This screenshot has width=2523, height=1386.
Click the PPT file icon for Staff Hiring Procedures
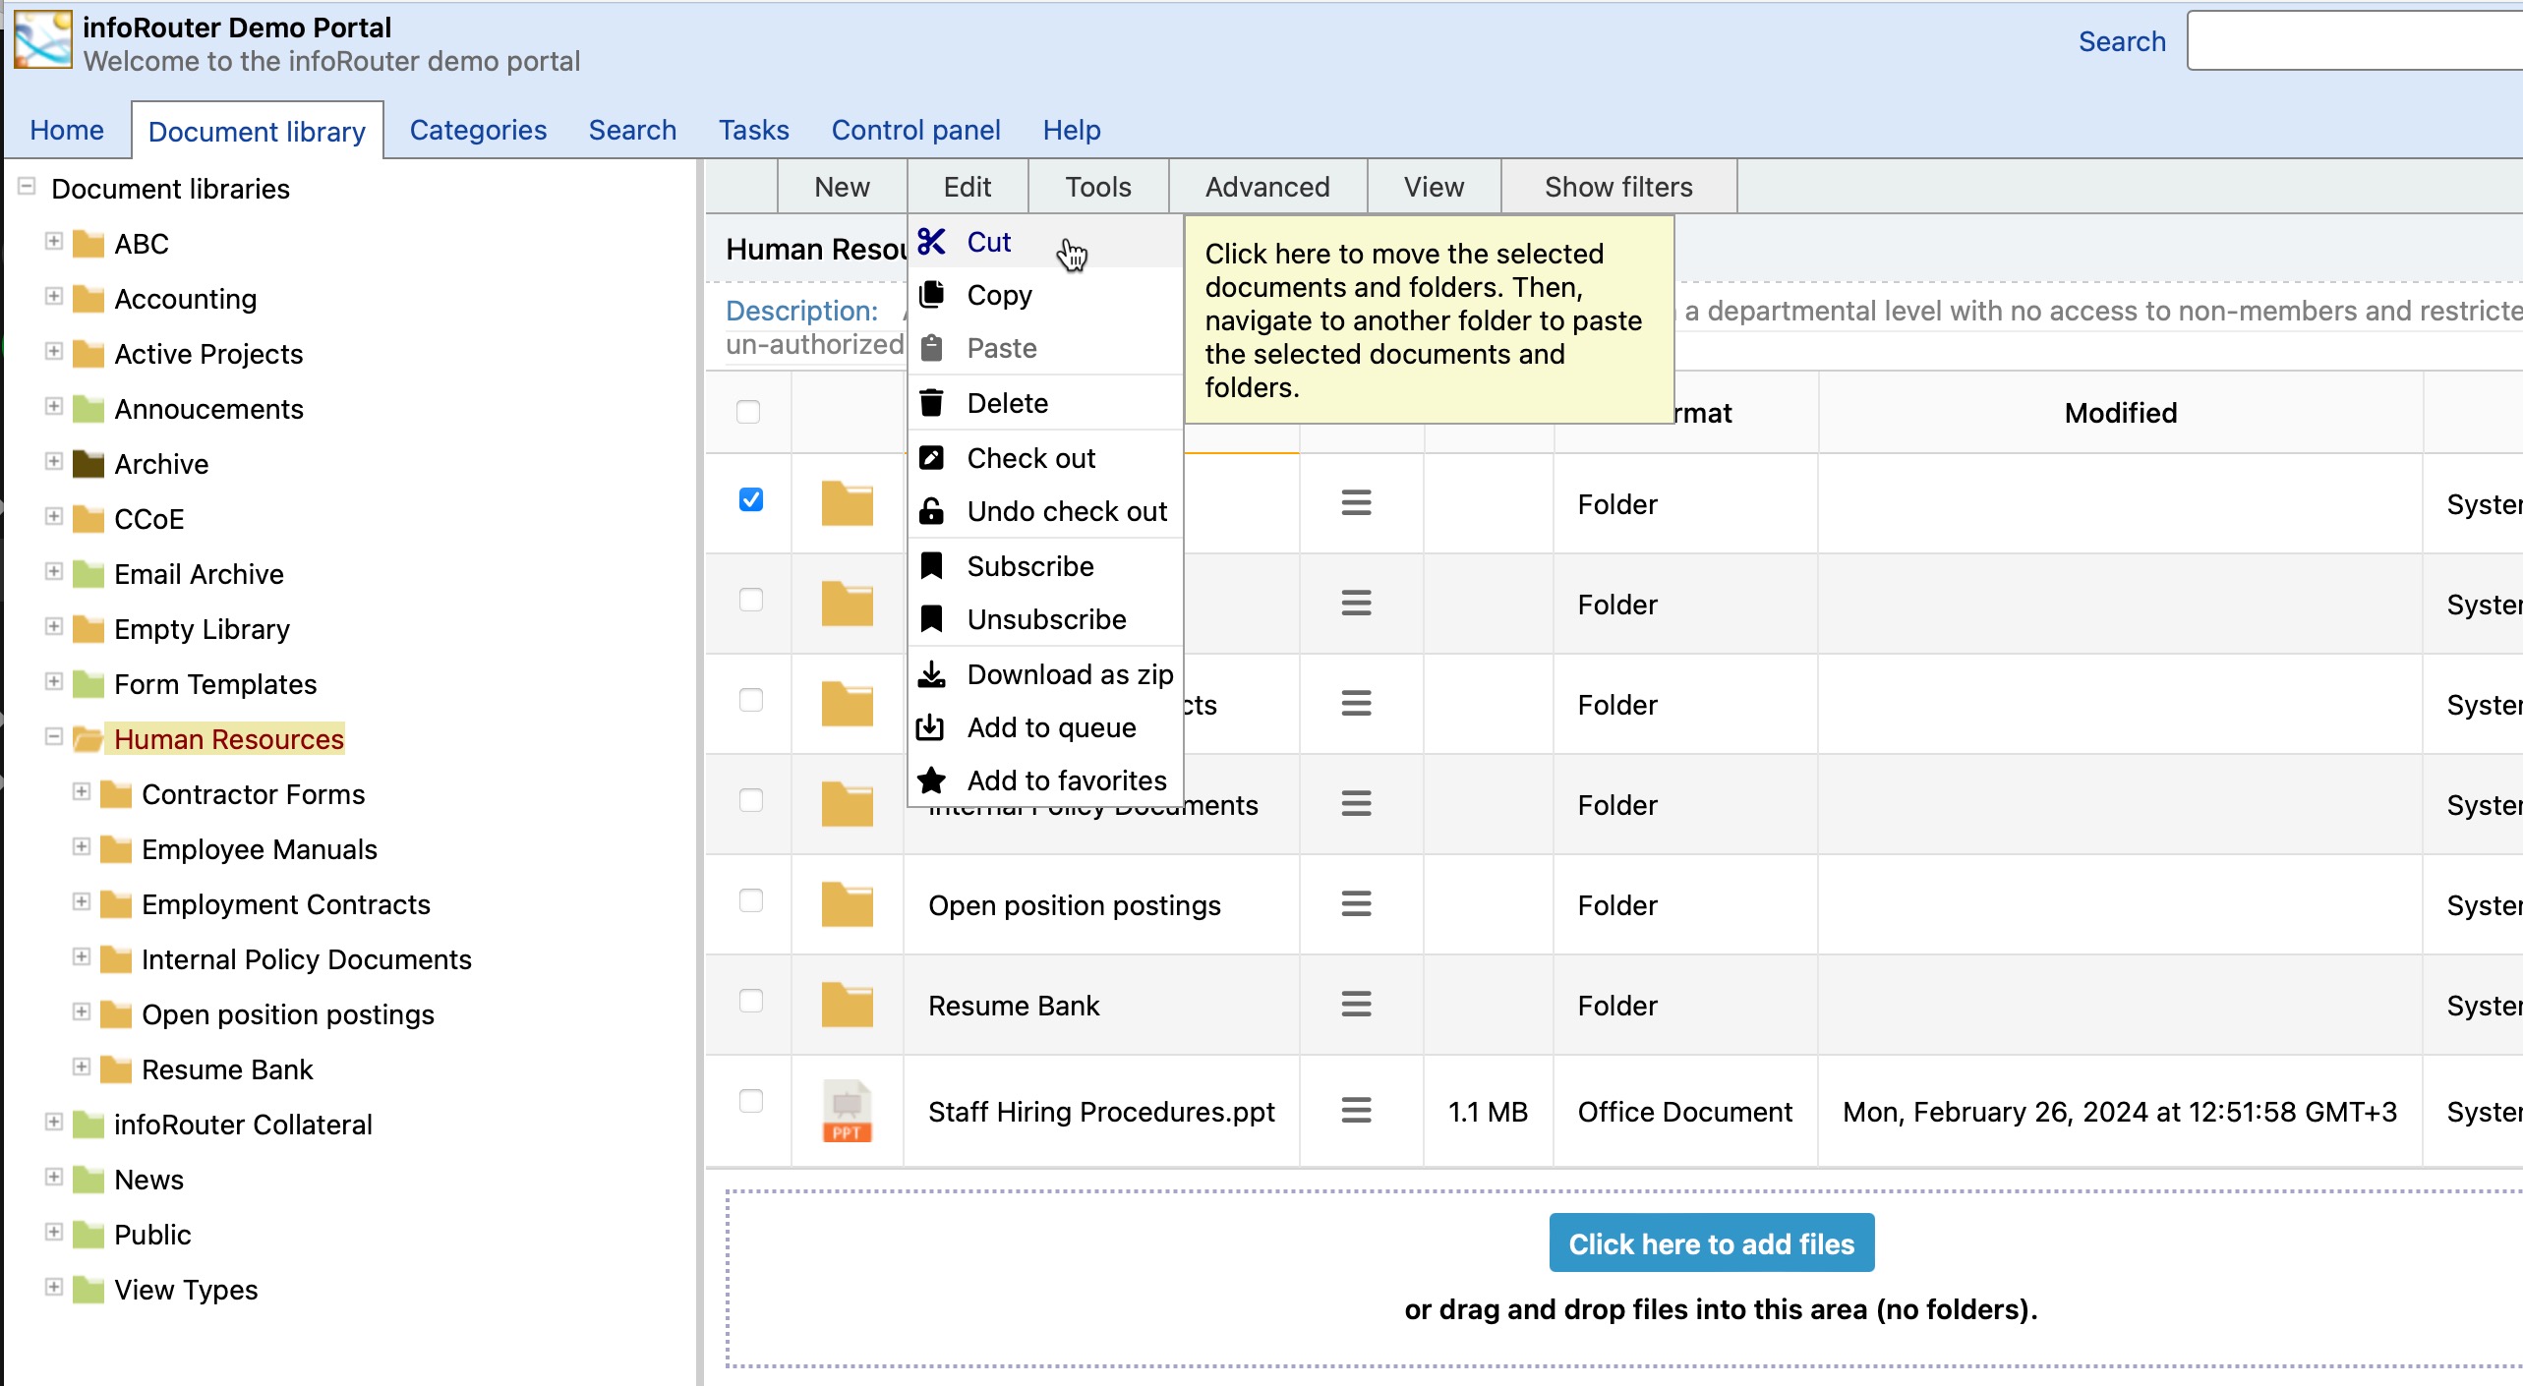(x=846, y=1111)
